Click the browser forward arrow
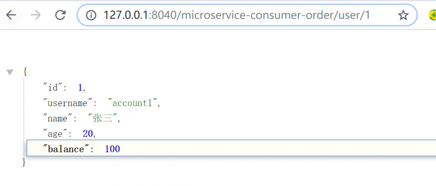Image resolution: width=436 pixels, height=186 pixels. [36, 15]
